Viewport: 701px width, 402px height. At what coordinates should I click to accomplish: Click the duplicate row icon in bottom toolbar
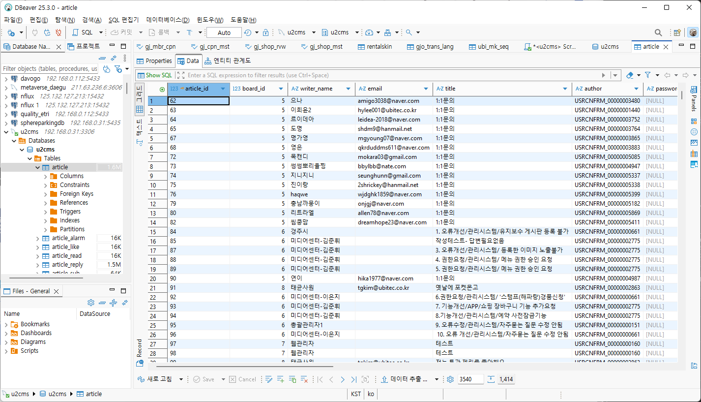point(292,379)
